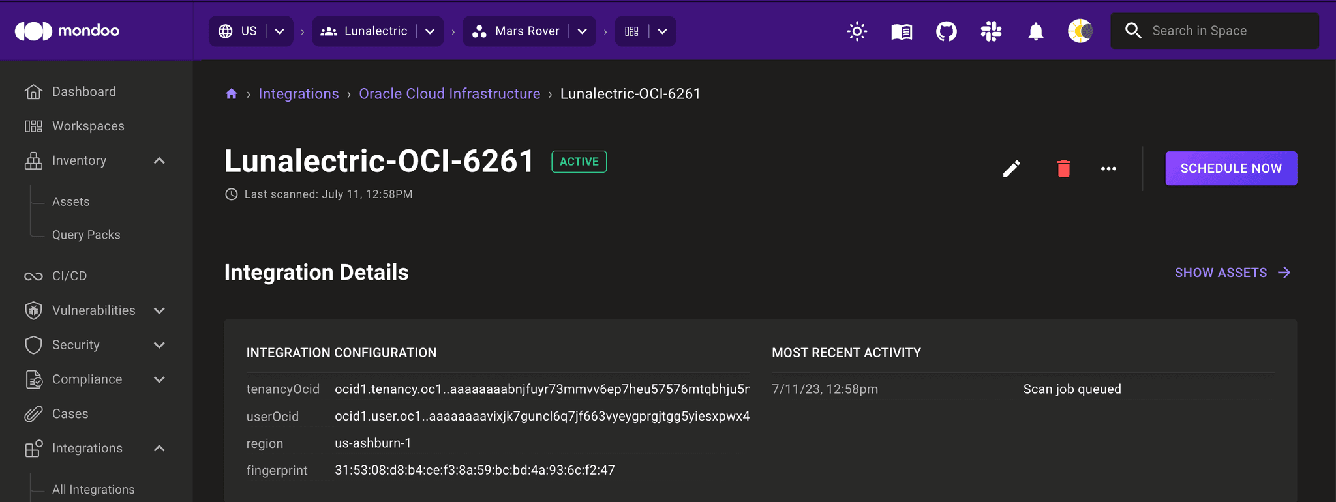Toggle light mode sun icon

pyautogui.click(x=857, y=31)
